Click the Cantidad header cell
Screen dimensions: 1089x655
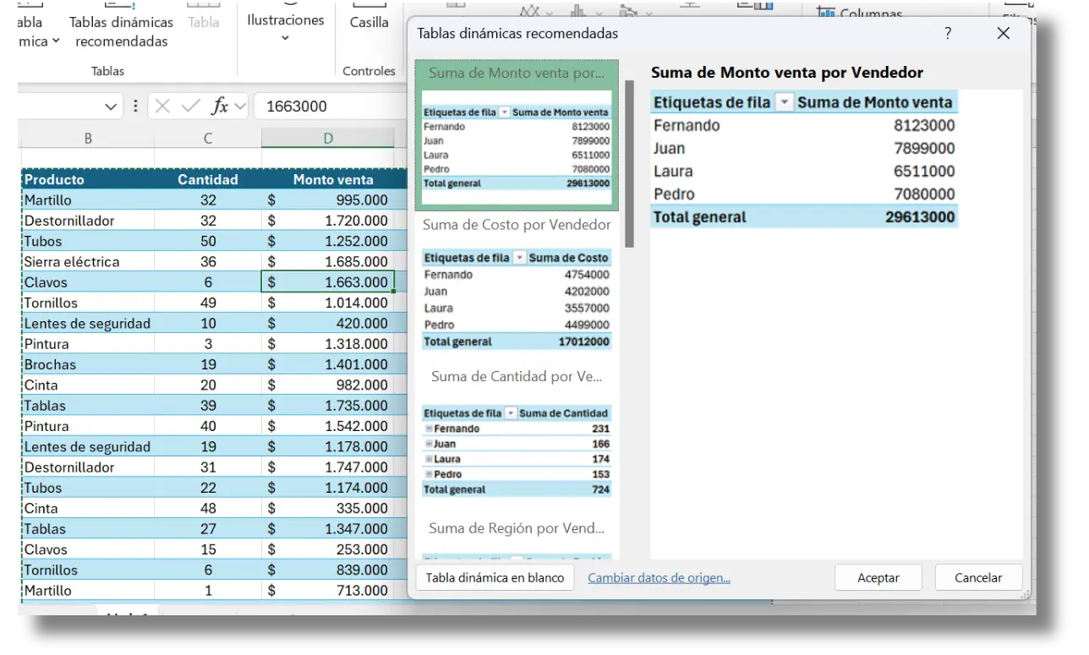[x=208, y=179]
